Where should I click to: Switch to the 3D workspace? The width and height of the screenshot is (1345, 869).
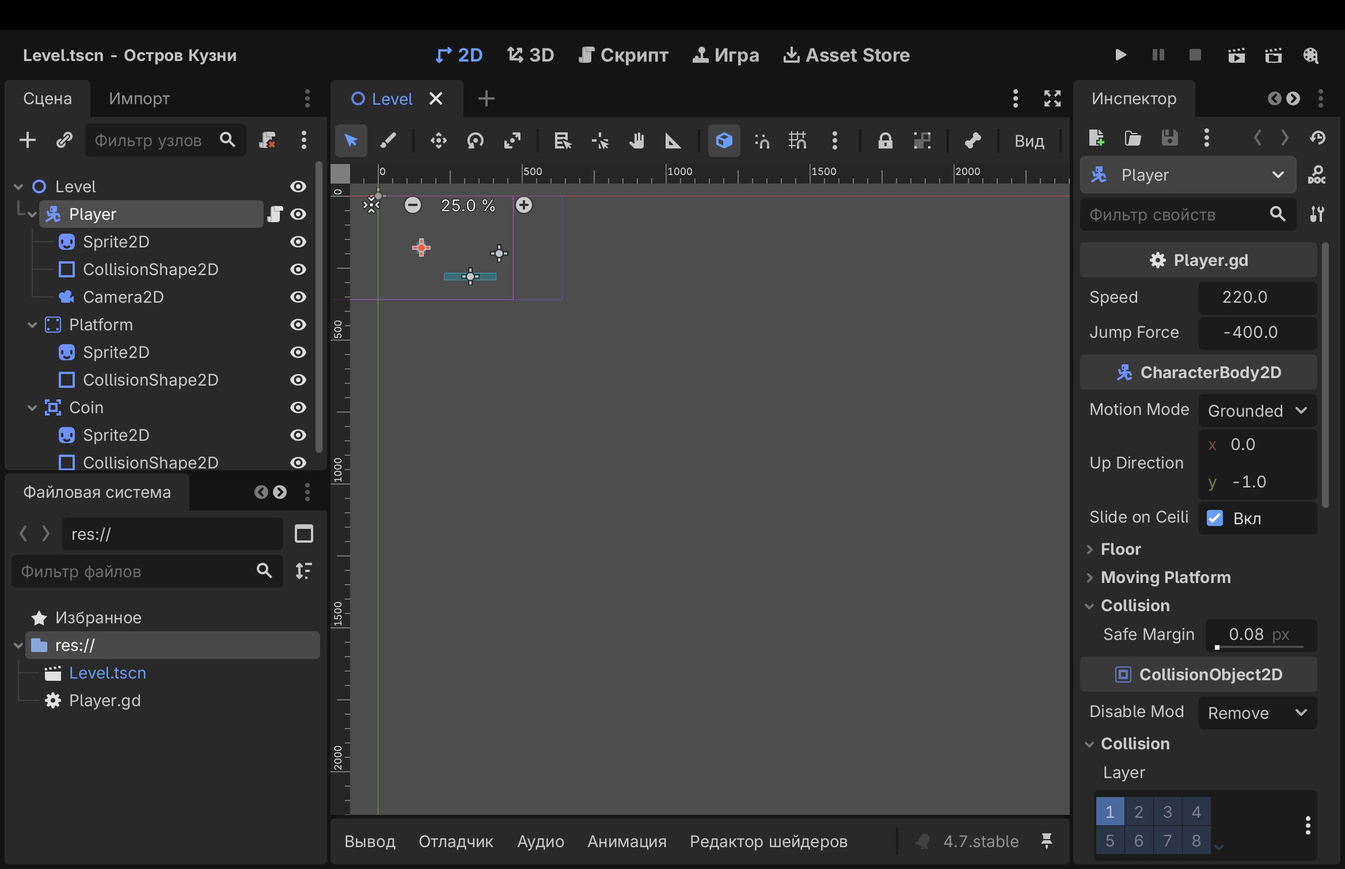[530, 55]
